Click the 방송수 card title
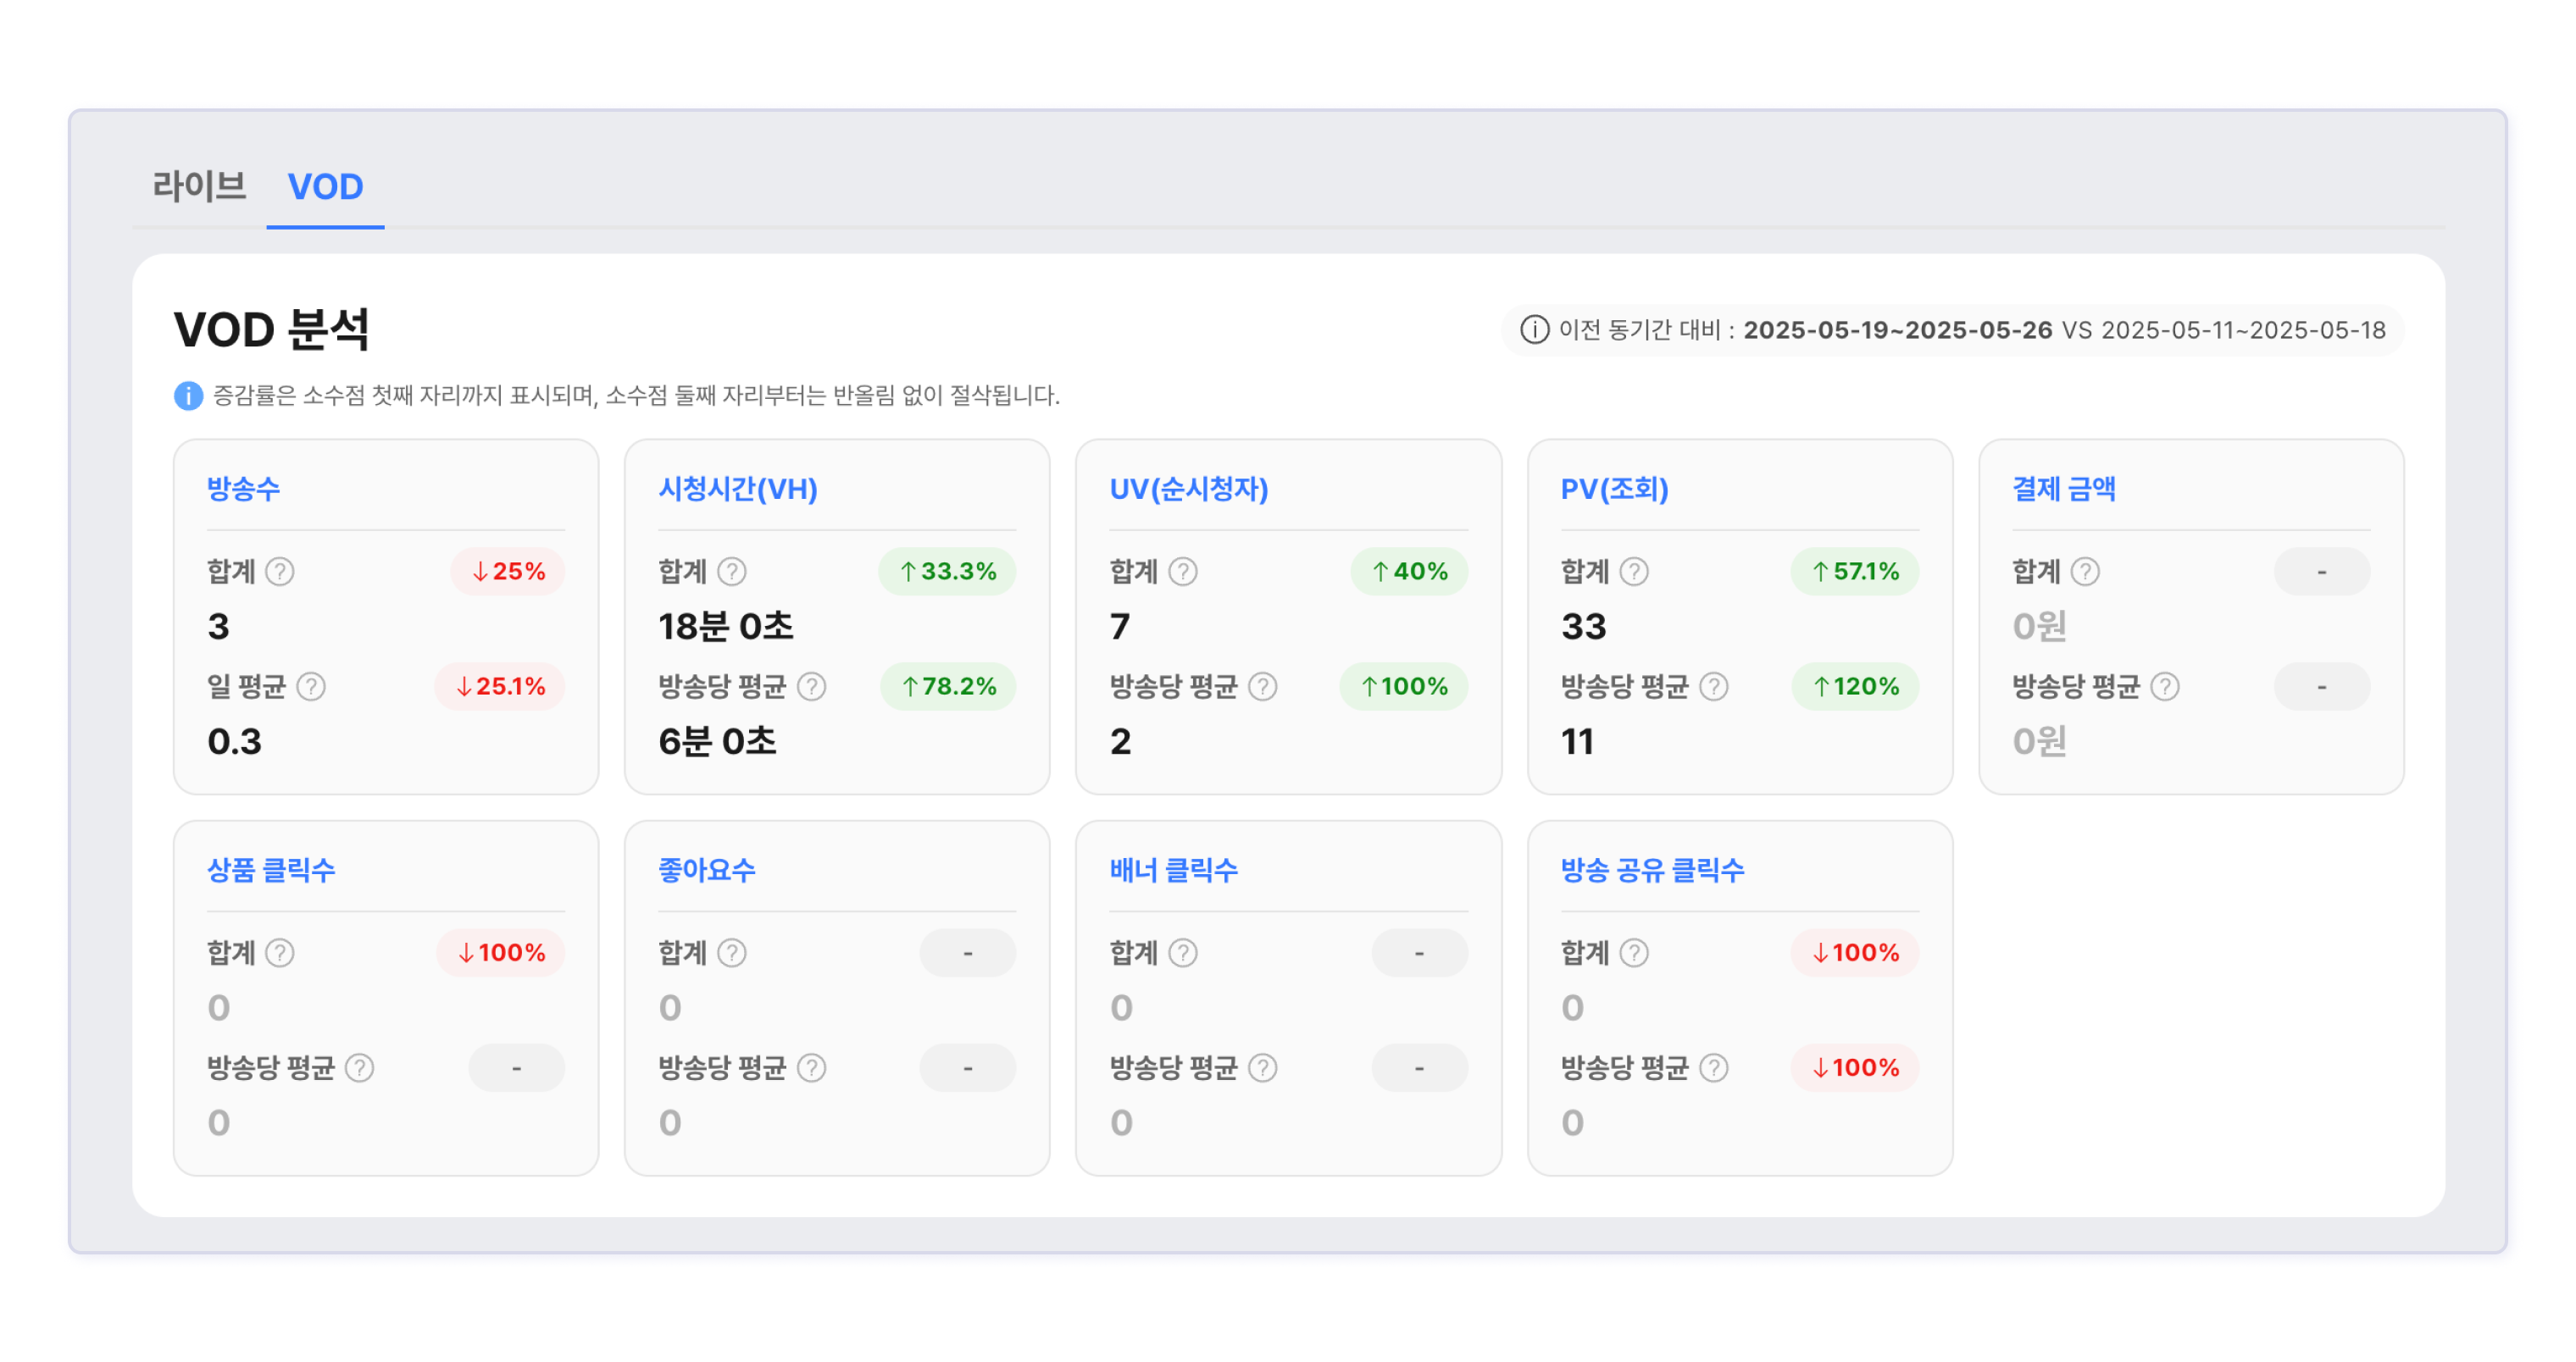The height and width of the screenshot is (1362, 2576). [x=243, y=489]
